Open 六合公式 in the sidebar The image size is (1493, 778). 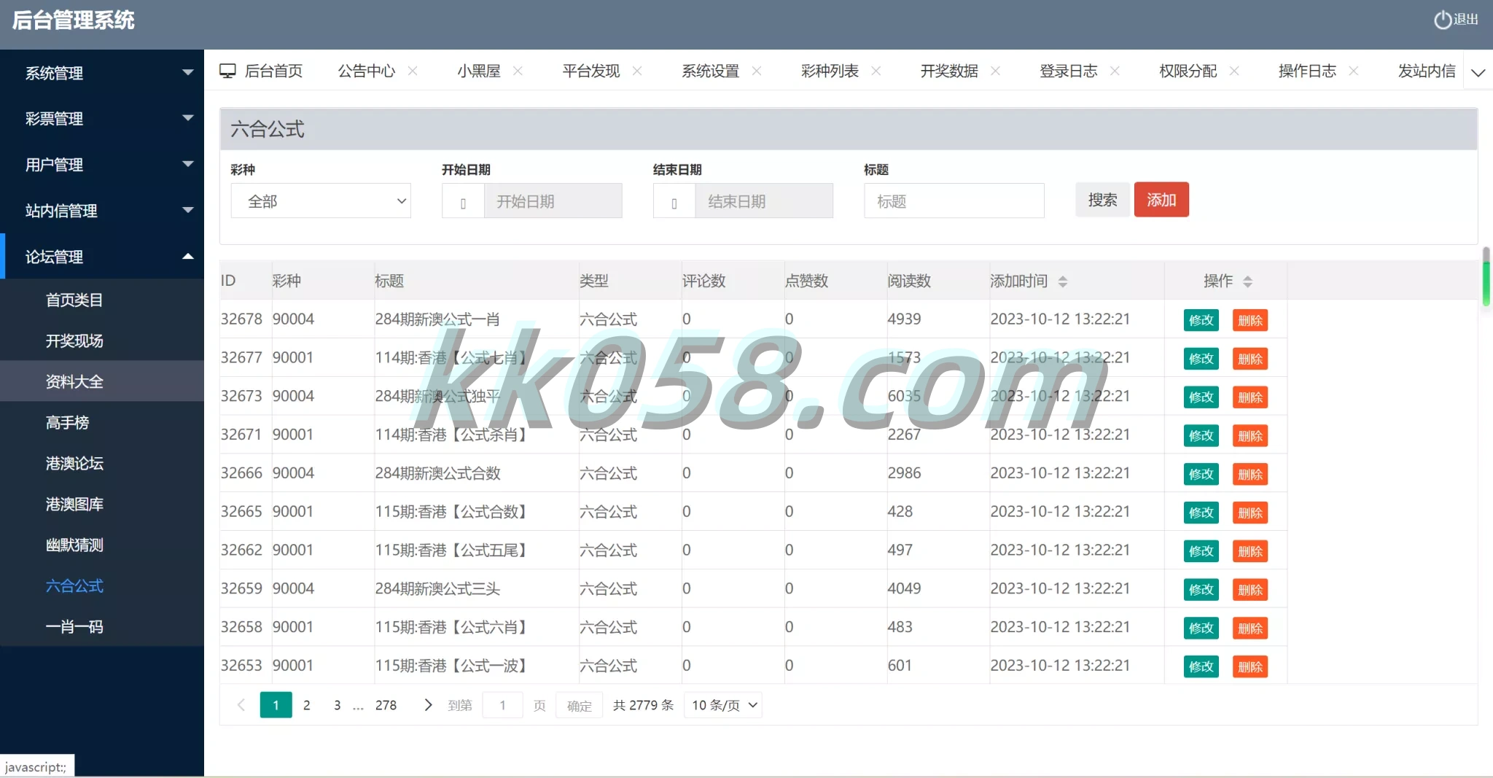click(102, 586)
